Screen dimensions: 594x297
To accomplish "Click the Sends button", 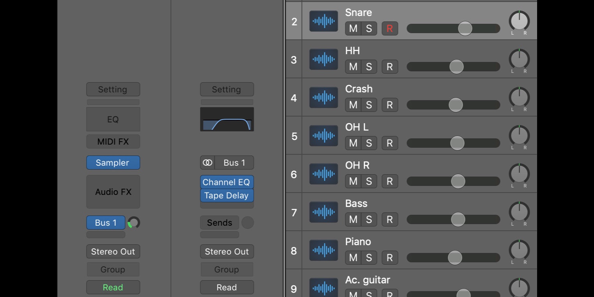I will (x=219, y=223).
